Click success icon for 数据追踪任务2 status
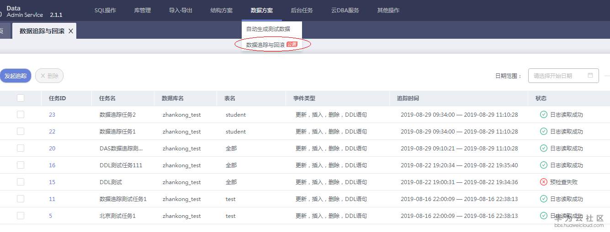The height and width of the screenshot is (232, 610). coord(544,114)
